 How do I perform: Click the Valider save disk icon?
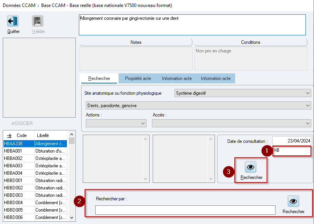pyautogui.click(x=38, y=21)
